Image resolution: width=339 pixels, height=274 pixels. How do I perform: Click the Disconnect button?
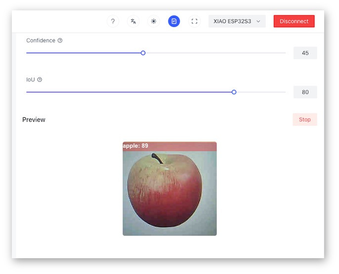pyautogui.click(x=294, y=21)
